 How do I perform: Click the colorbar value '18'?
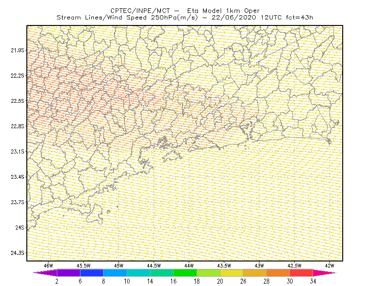(x=197, y=281)
